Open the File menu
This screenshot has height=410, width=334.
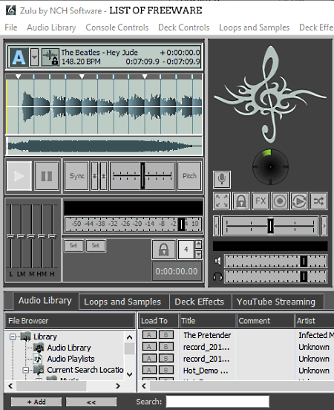(x=11, y=27)
